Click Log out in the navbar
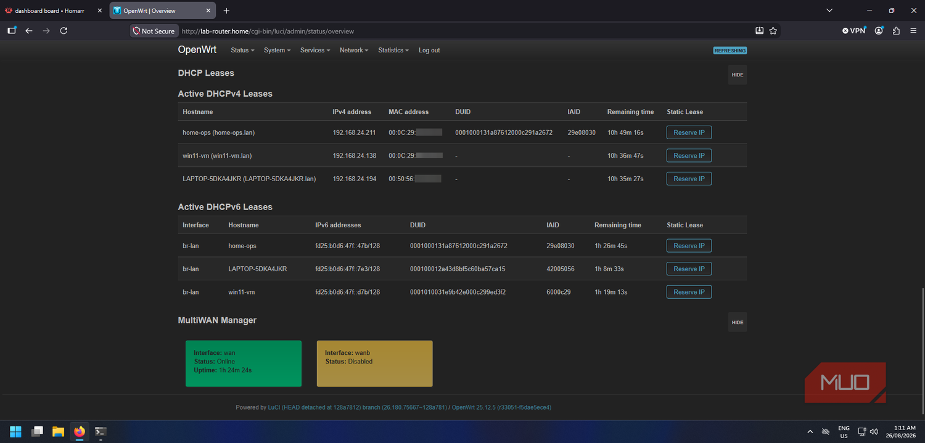 point(429,51)
